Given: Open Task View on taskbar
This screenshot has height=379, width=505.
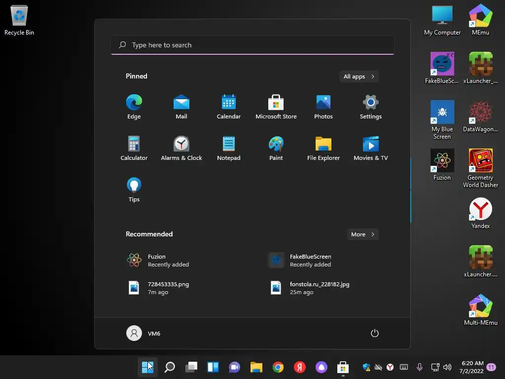Looking at the screenshot, I should pyautogui.click(x=191, y=367).
